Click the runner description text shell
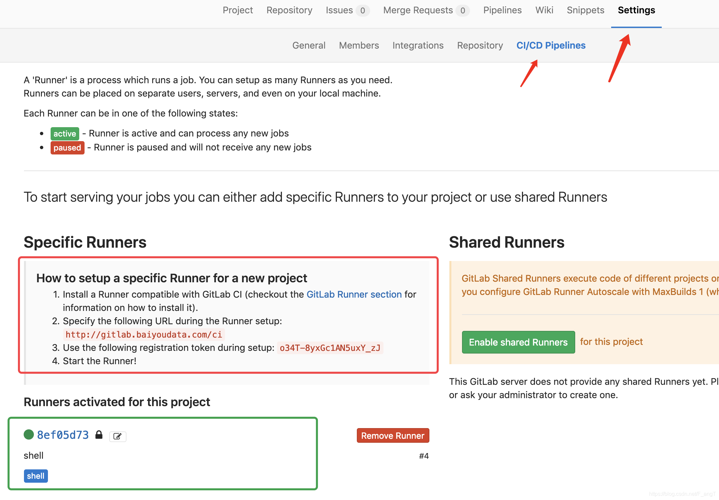 34,455
